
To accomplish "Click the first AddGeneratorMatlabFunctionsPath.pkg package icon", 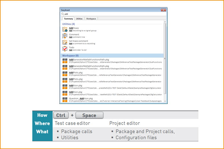I will (65, 60).
